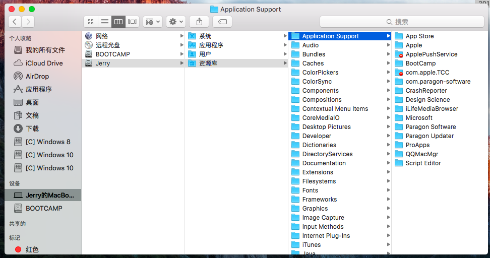
Task: Click the Share toolbar icon
Action: click(199, 22)
